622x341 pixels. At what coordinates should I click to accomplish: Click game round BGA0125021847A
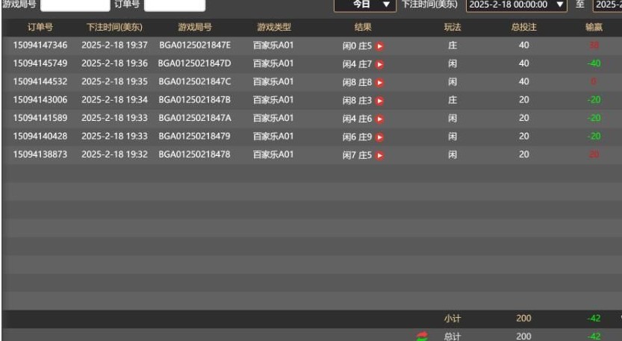coord(195,118)
